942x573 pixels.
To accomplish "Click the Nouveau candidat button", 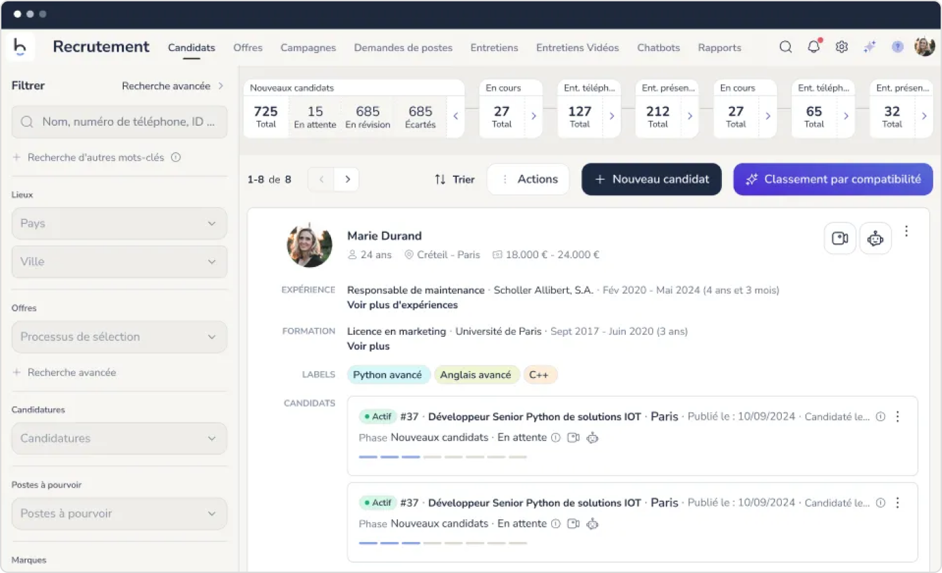I will [x=651, y=179].
